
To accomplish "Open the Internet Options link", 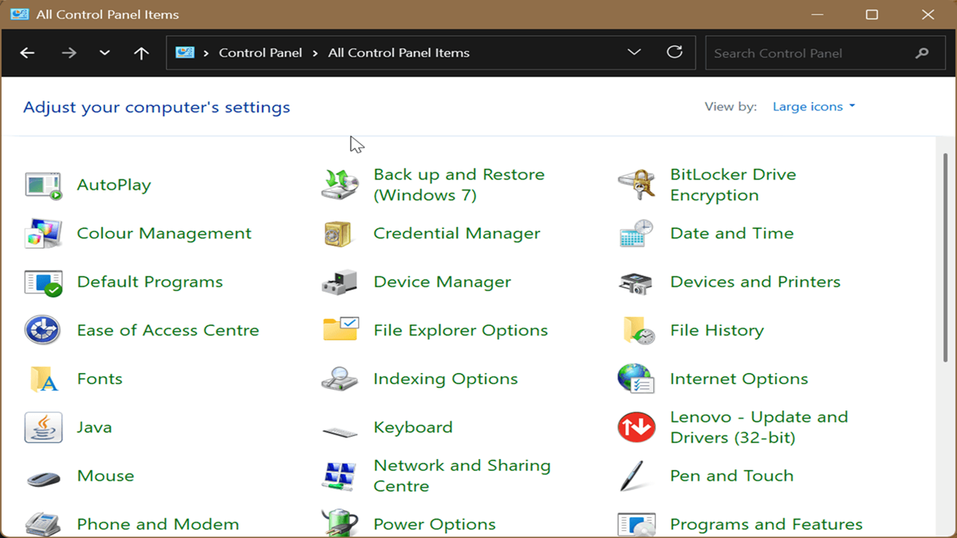I will (x=738, y=379).
